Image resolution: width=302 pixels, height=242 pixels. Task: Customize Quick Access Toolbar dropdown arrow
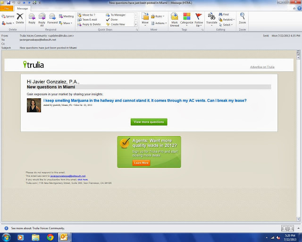40,3
